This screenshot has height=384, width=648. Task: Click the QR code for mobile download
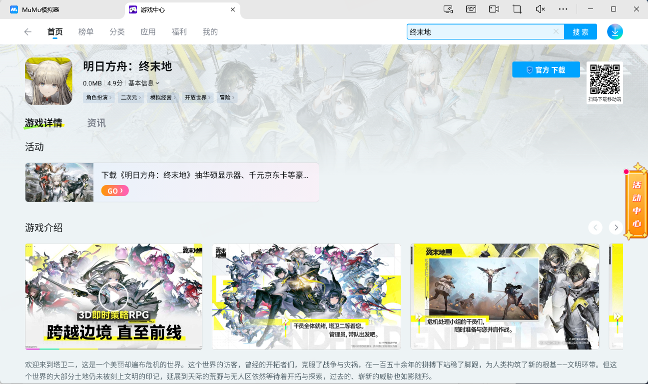coord(605,79)
